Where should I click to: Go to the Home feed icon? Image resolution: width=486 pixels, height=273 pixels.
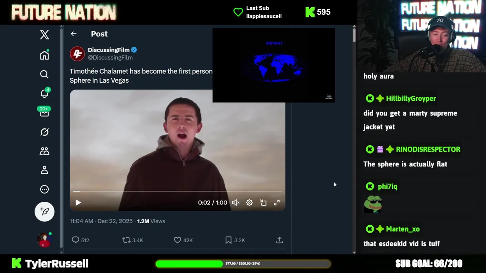click(x=44, y=55)
